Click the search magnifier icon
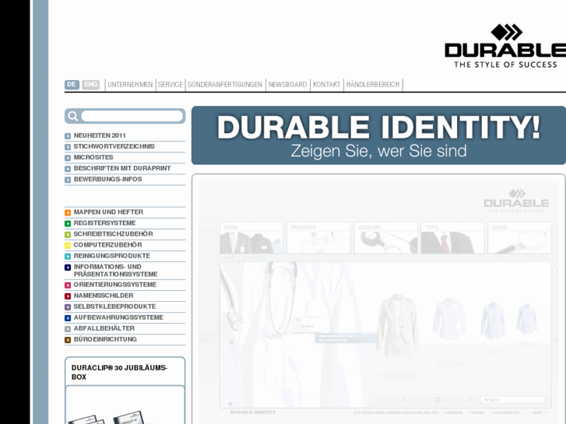 click(x=73, y=116)
